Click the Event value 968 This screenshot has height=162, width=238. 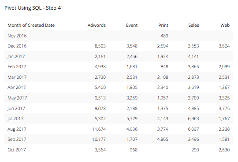(134, 150)
